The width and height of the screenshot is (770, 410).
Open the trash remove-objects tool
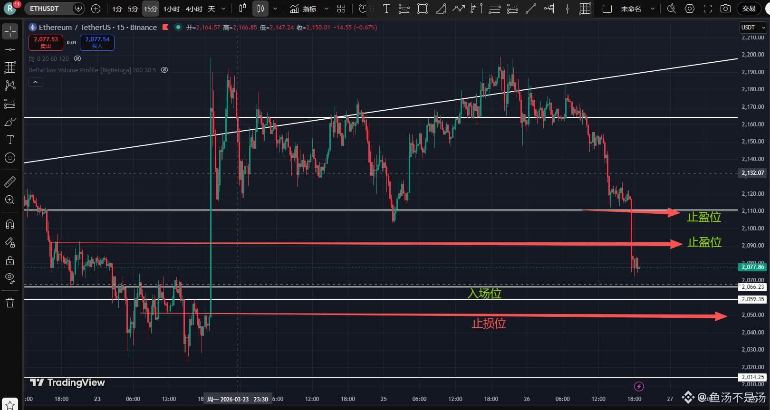click(10, 303)
